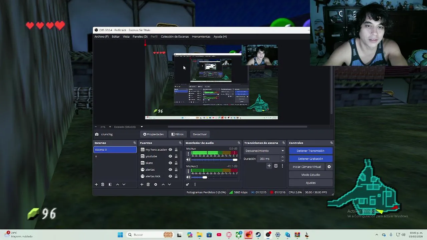This screenshot has height=240, width=427.
Task: Open Steam from the Windows taskbar
Action: pos(258,235)
